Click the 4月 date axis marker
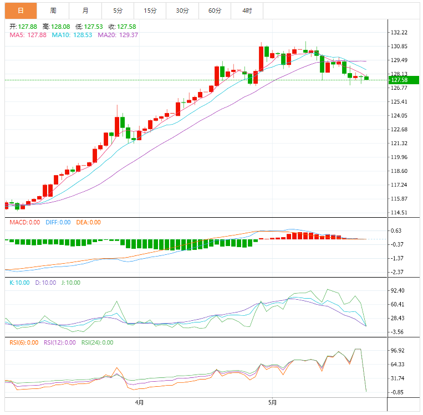The height and width of the screenshot is (415, 423). coord(139,402)
